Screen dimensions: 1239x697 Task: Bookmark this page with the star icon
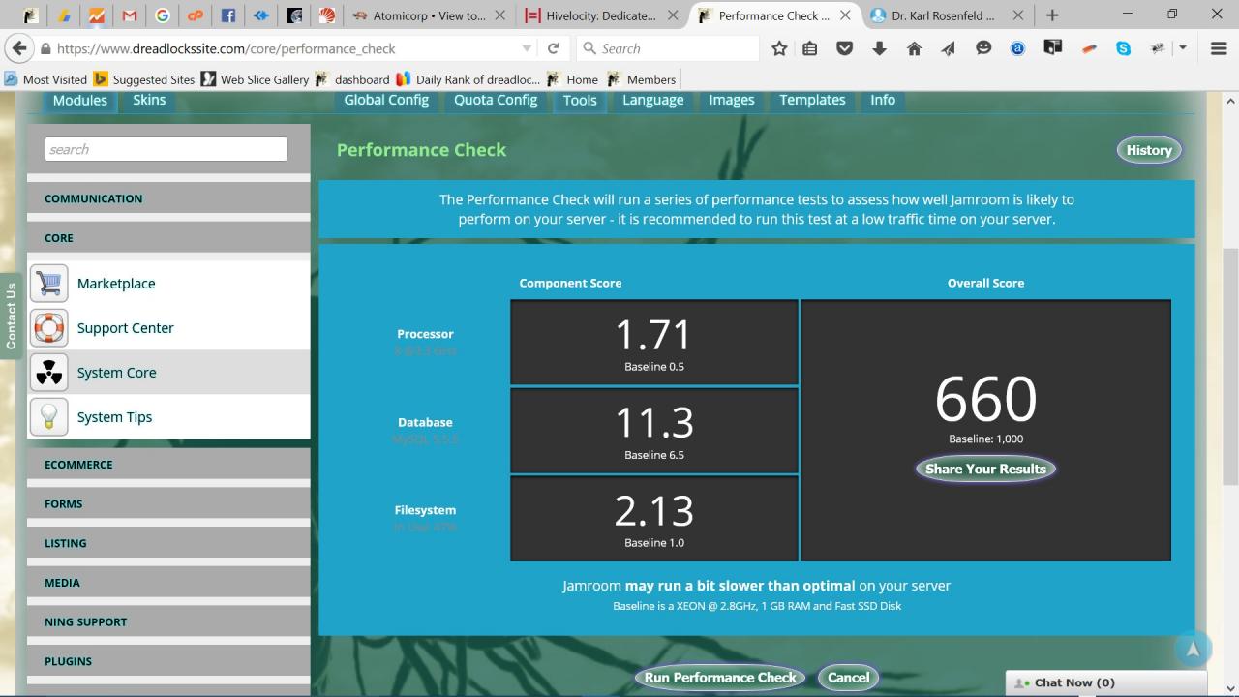click(x=779, y=48)
